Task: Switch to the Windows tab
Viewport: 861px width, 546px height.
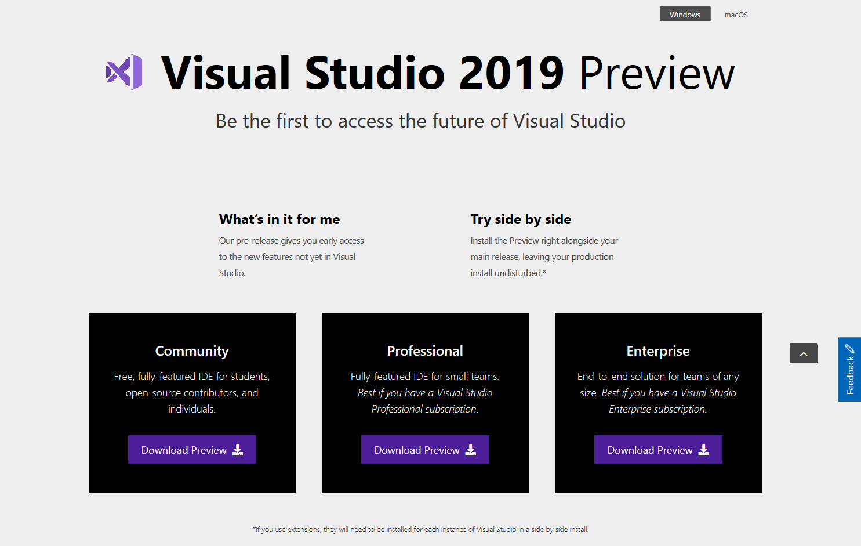Action: pyautogui.click(x=685, y=15)
